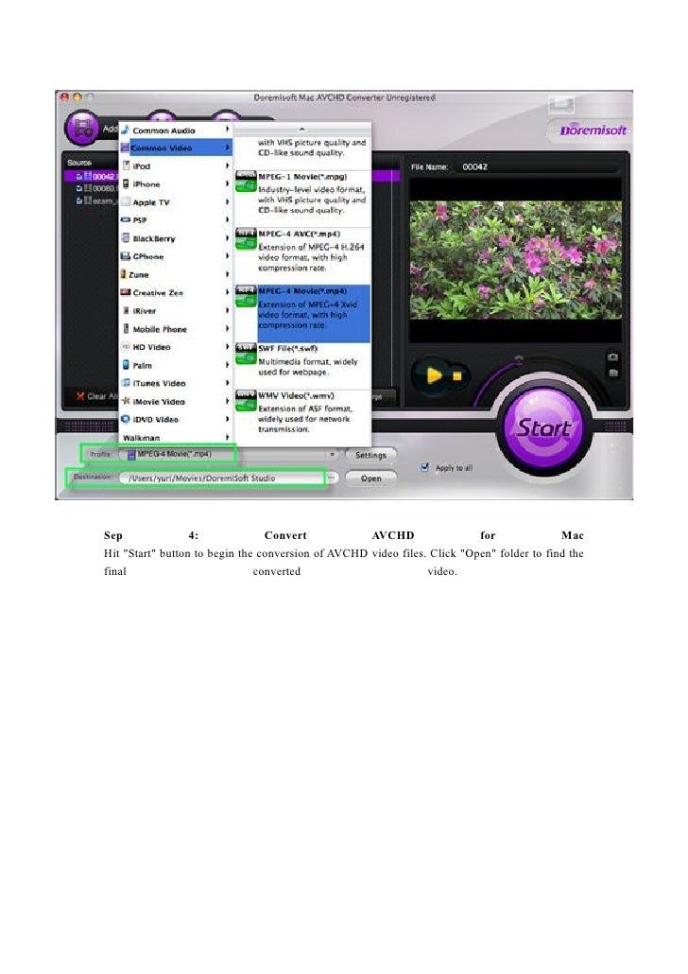Click the BlackBerry device icon
The width and height of the screenshot is (688, 974).
tap(126, 238)
